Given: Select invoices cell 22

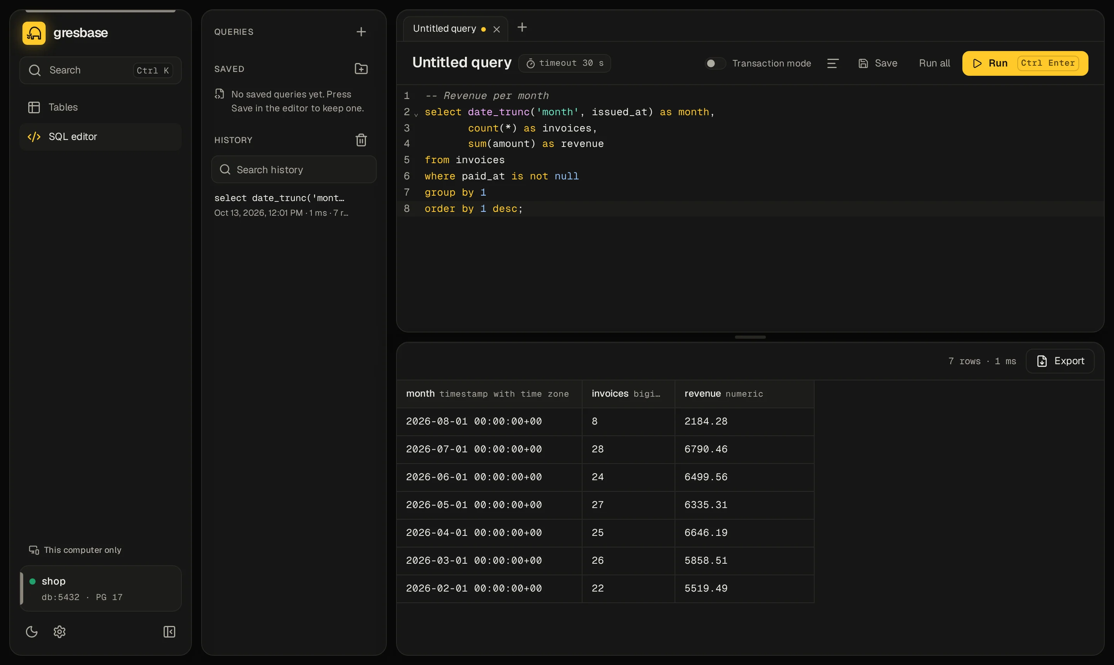Looking at the screenshot, I should coord(629,588).
